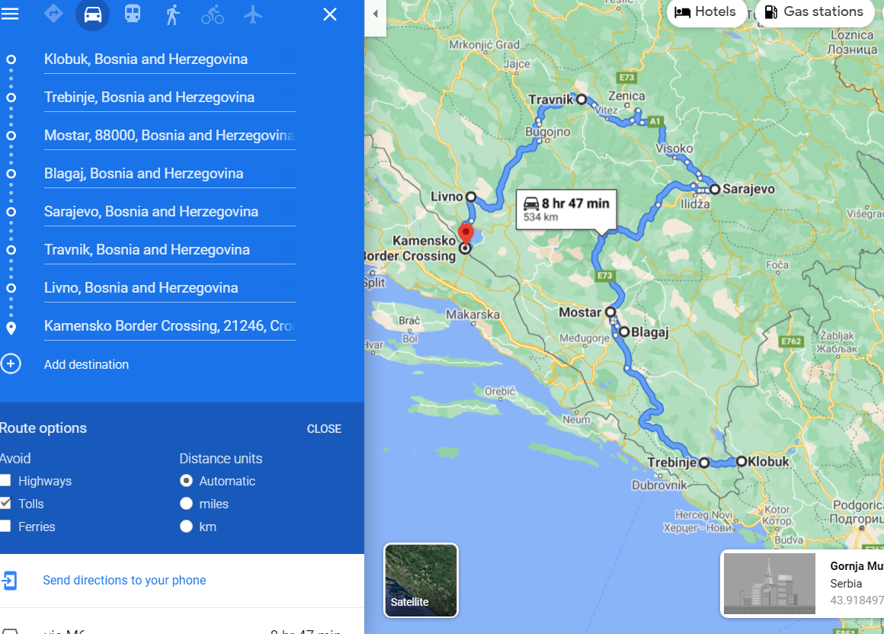Switch to Satellite map view thumbnail
Image resolution: width=884 pixels, height=634 pixels.
point(421,581)
